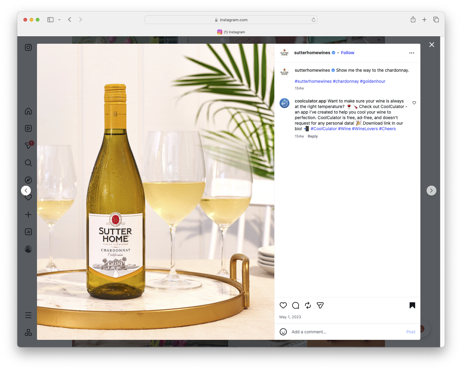This screenshot has height=370, width=462.
Task: Open the coolculator.app commenter profile name
Action: [310, 101]
